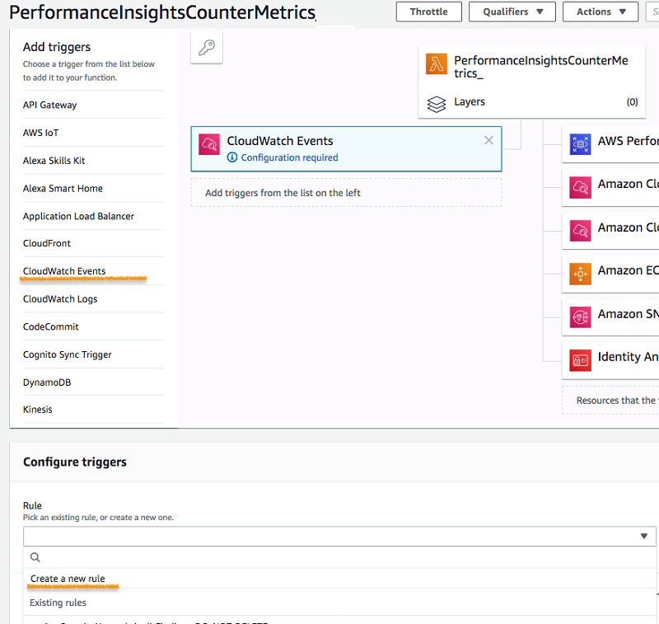Viewport: 659px width, 624px height.
Task: Open the Actions dropdown menu
Action: (600, 12)
